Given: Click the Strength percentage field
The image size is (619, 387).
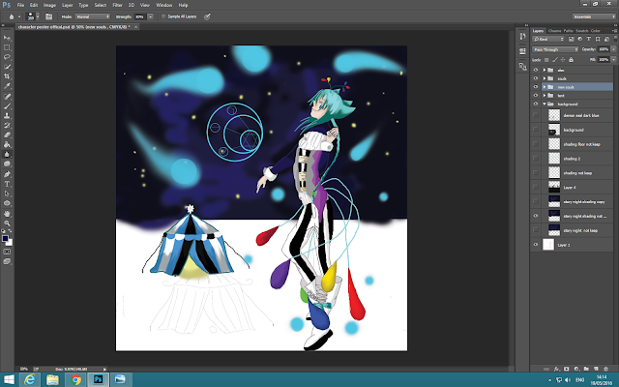Looking at the screenshot, I should (140, 16).
